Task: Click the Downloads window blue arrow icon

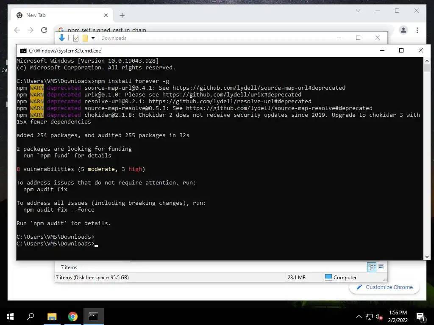Action: click(62, 38)
